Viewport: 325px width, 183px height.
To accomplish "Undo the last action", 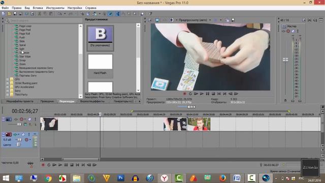I will (x=60, y=14).
